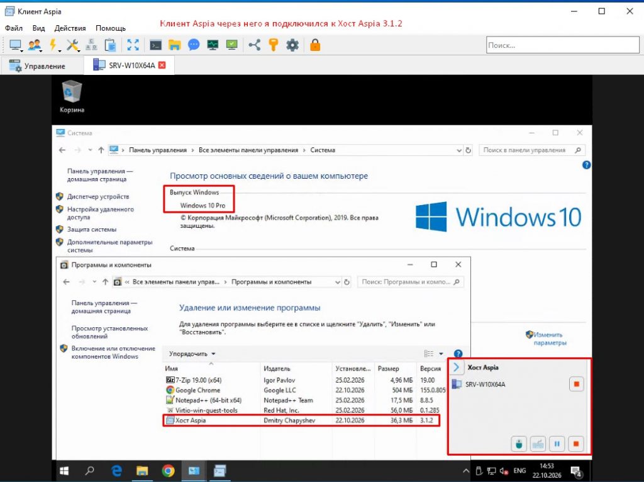Expand the Упорядочить dropdown
This screenshot has width=644, height=482.
(192, 354)
